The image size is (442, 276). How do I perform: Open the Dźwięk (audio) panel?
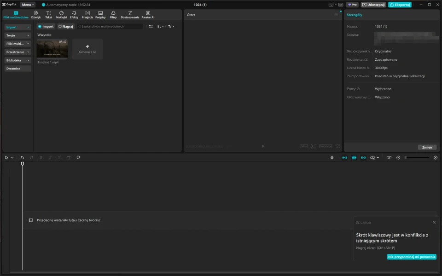[x=36, y=14]
